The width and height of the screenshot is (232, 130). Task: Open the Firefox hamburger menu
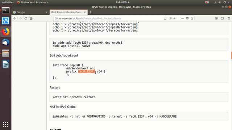point(229,18)
